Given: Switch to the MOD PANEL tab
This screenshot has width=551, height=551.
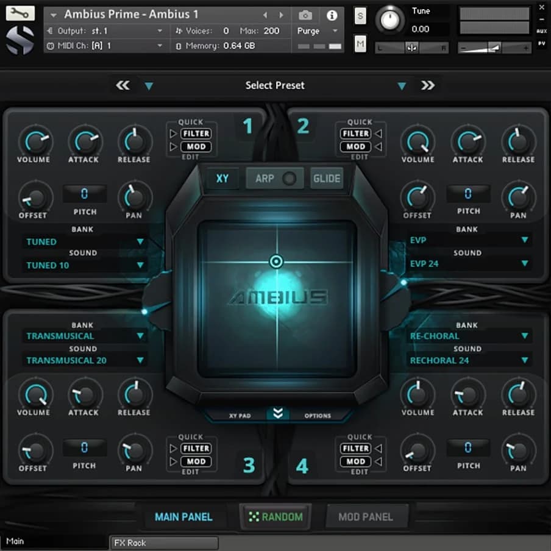Looking at the screenshot, I should [365, 517].
